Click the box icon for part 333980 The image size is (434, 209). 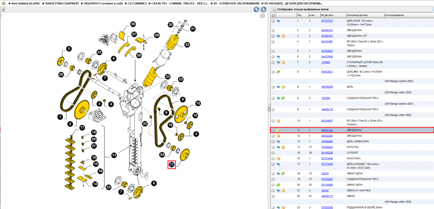pyautogui.click(x=283, y=62)
